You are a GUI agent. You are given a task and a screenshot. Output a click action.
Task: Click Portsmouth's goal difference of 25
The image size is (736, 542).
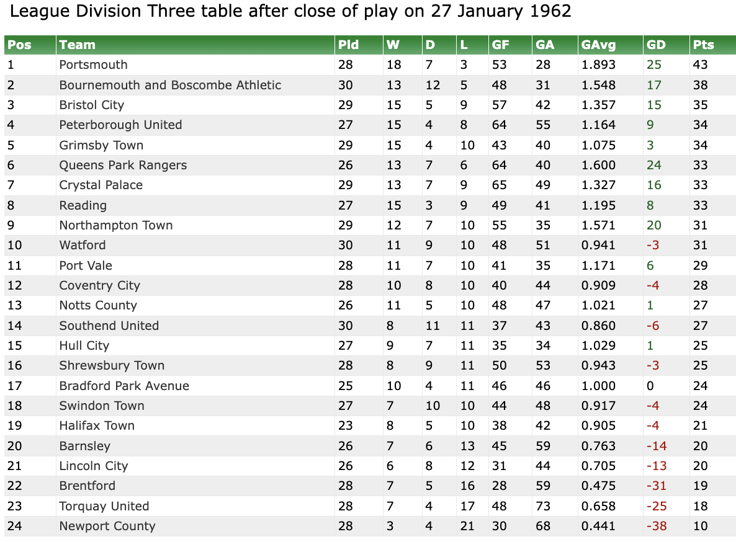(654, 64)
